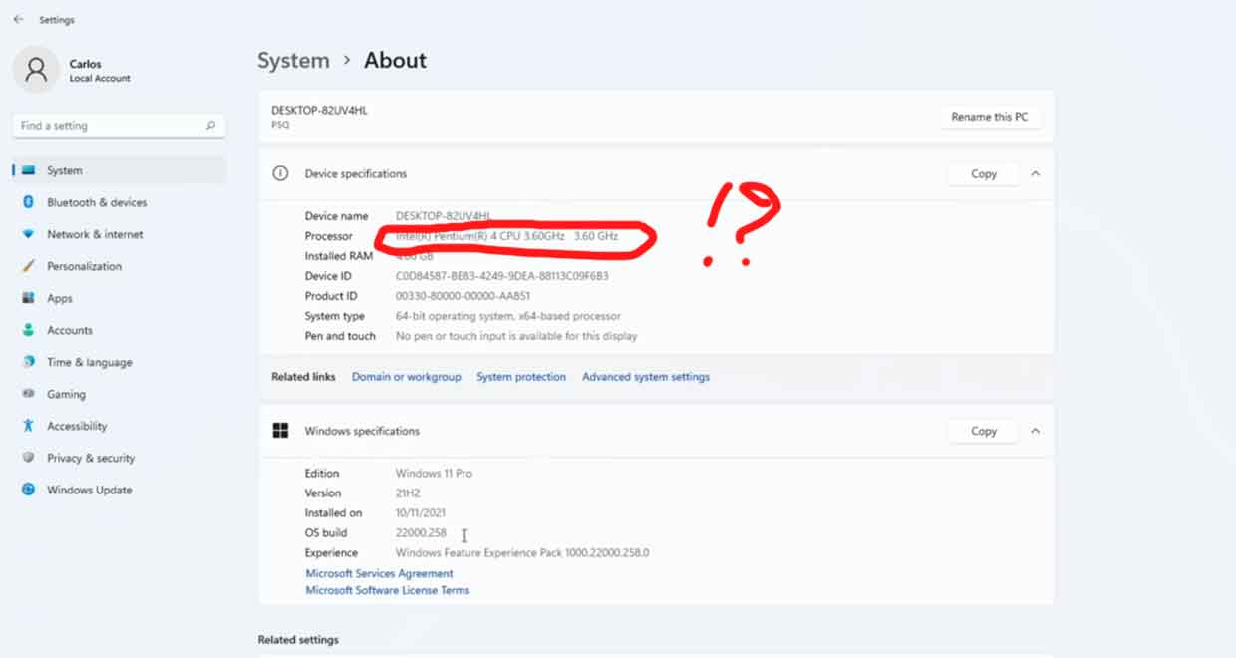Open Microsoft Software License Terms link

click(387, 590)
